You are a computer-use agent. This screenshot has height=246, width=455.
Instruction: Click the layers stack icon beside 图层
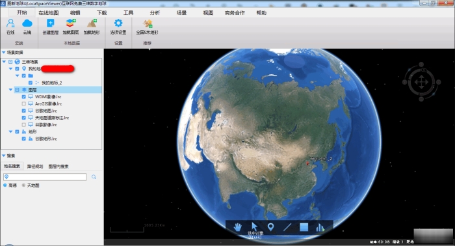click(25, 90)
